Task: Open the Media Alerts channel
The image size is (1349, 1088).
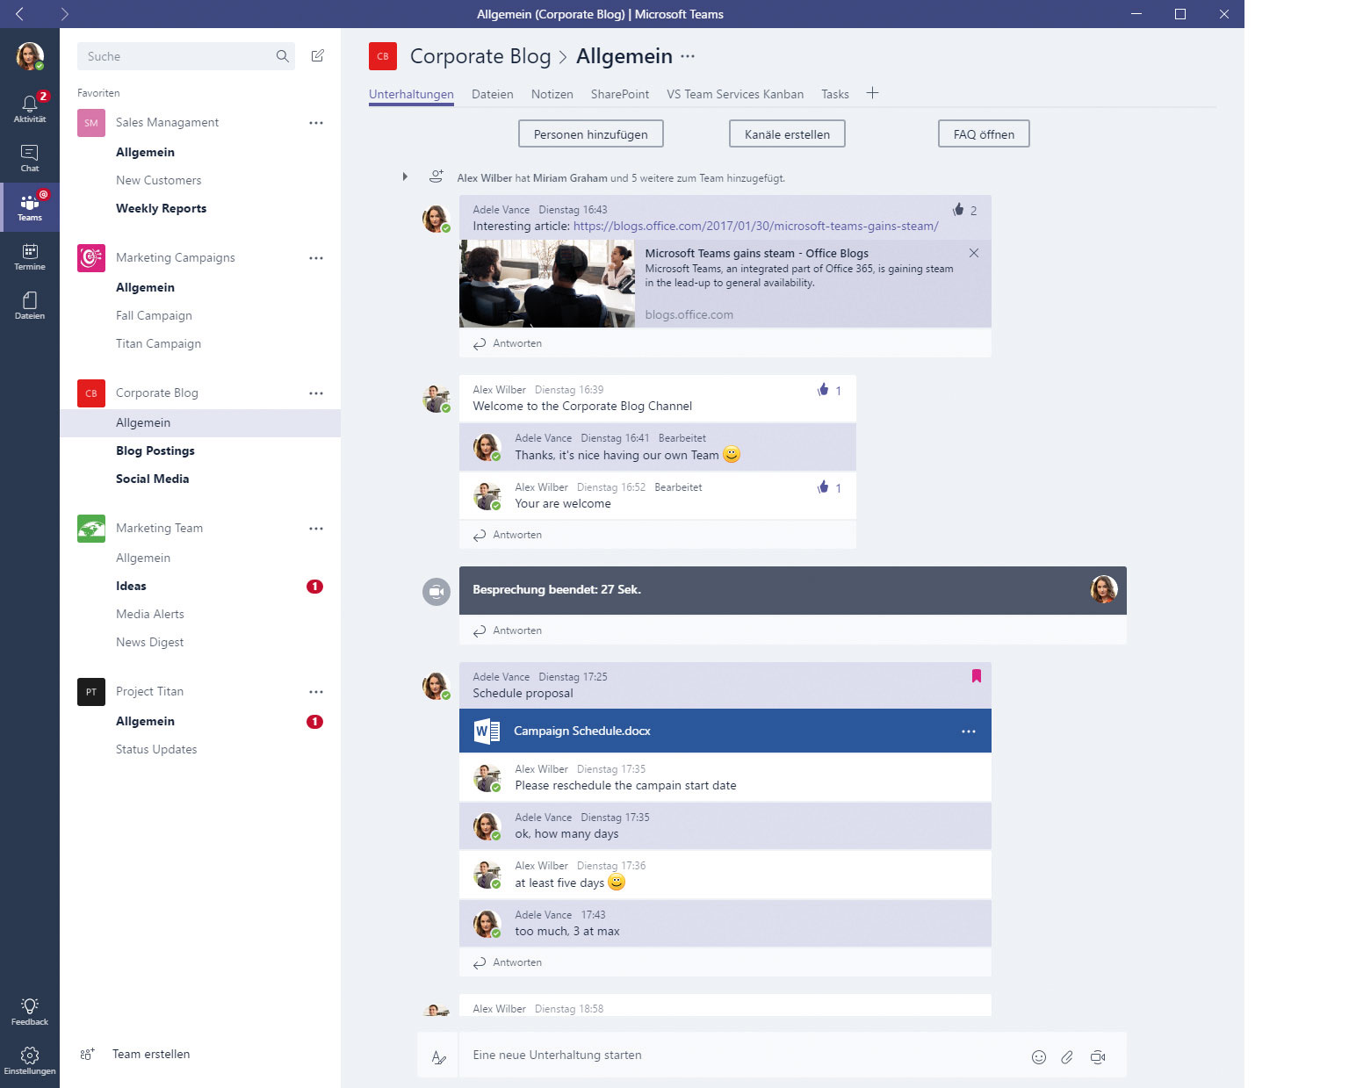Action: tap(150, 614)
